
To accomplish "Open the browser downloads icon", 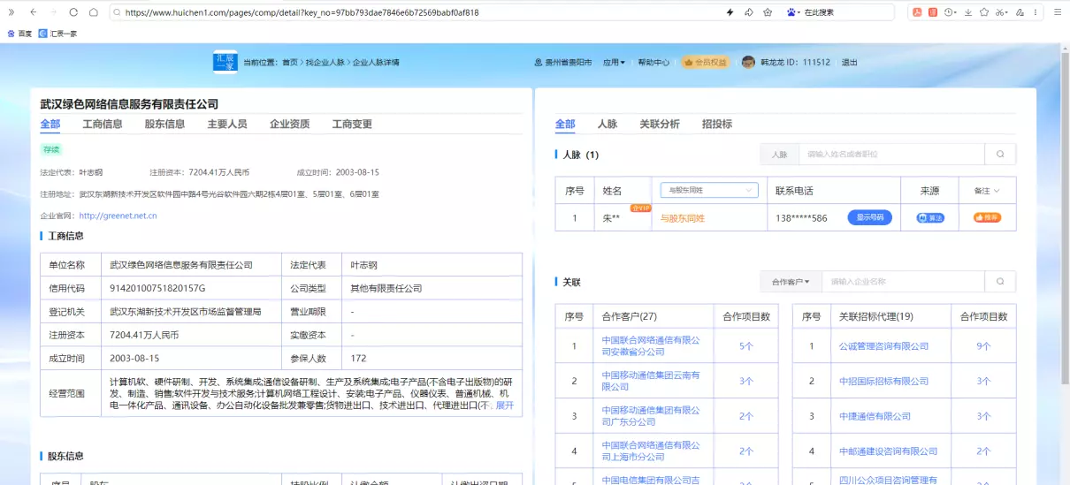I will pyautogui.click(x=968, y=12).
